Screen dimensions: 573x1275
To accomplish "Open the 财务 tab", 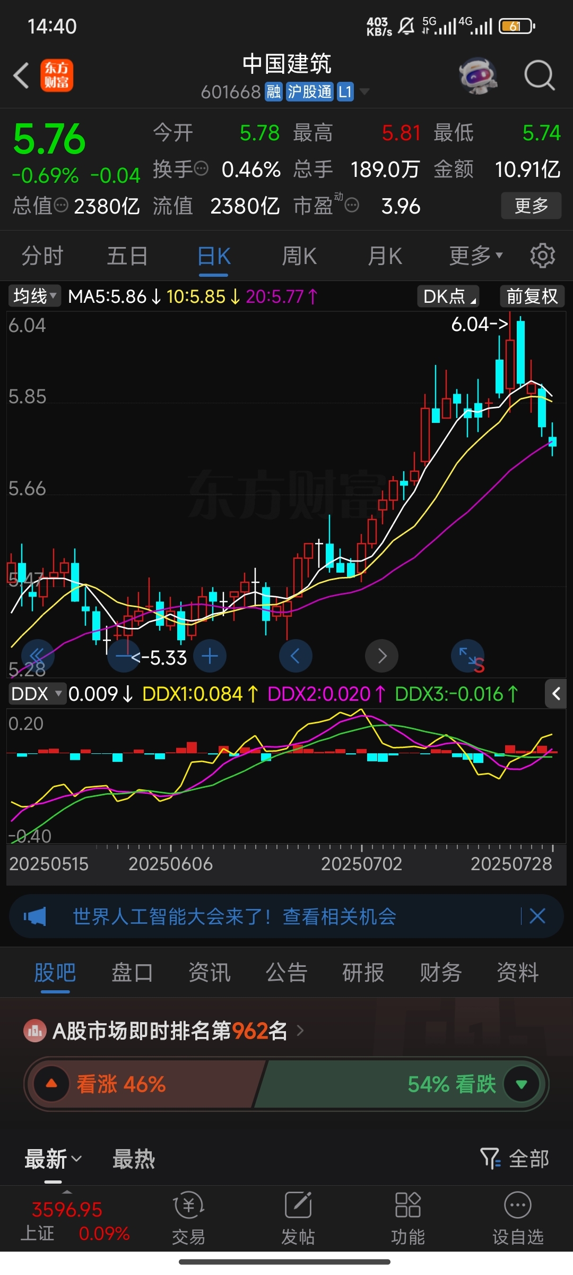I will [x=441, y=973].
